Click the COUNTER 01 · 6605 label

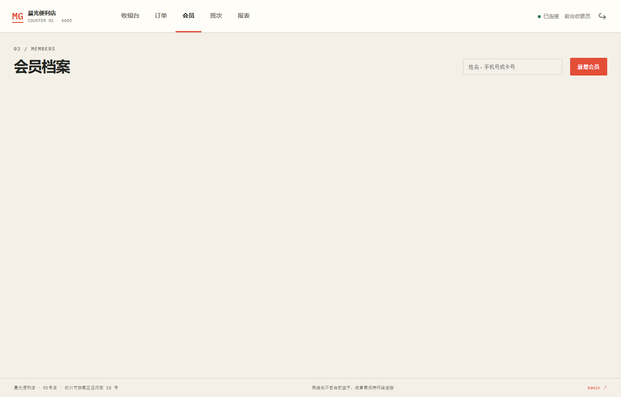[50, 21]
